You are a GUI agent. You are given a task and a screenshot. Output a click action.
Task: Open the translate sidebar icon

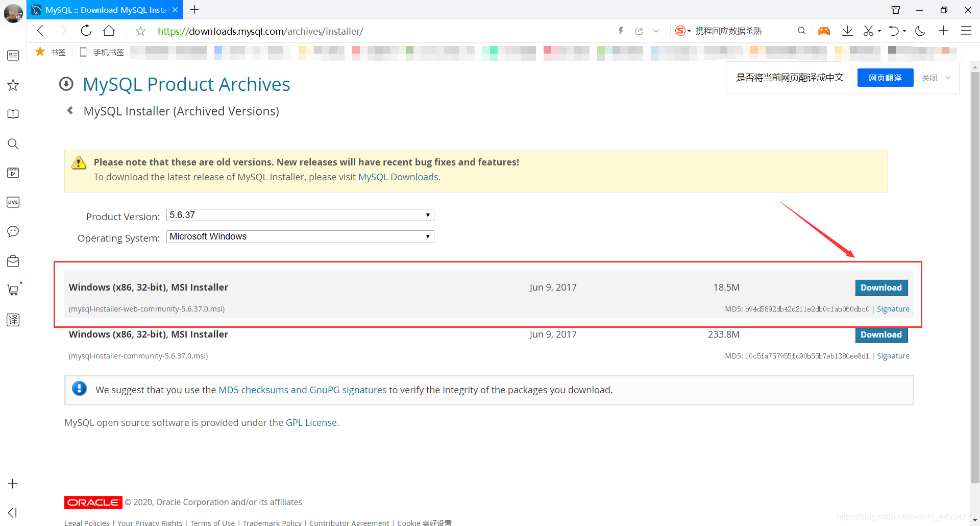(13, 320)
